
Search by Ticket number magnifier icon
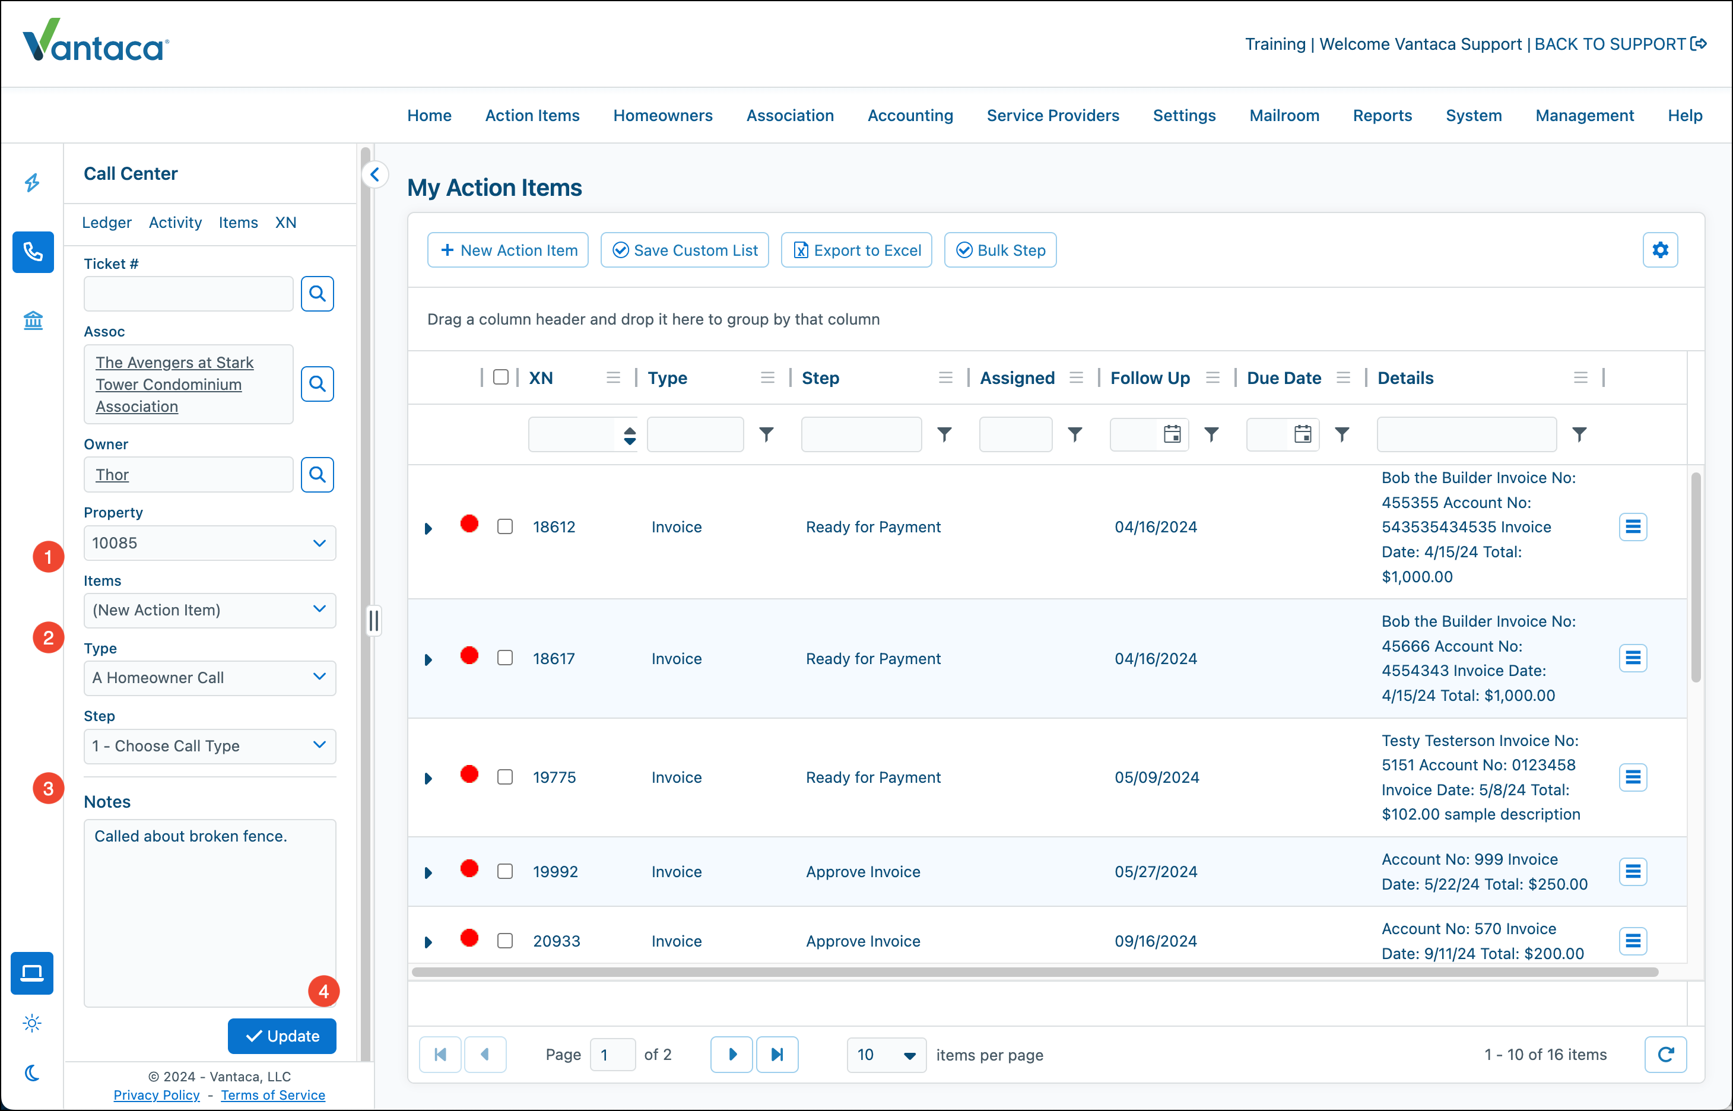(x=318, y=294)
